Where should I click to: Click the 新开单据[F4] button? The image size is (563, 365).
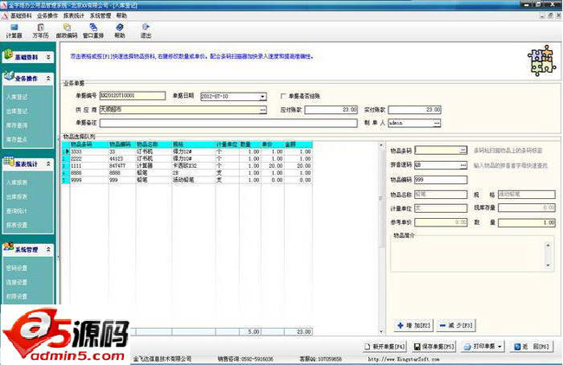coord(385,346)
